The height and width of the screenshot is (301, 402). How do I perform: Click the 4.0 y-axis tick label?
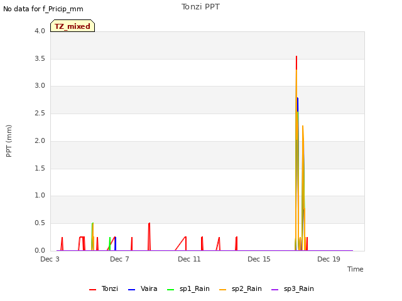40,31
